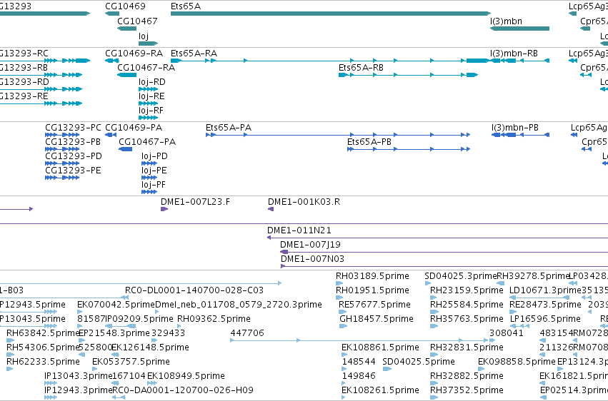
Task: Select the EK108261.5prime EST label
Action: [x=380, y=390]
